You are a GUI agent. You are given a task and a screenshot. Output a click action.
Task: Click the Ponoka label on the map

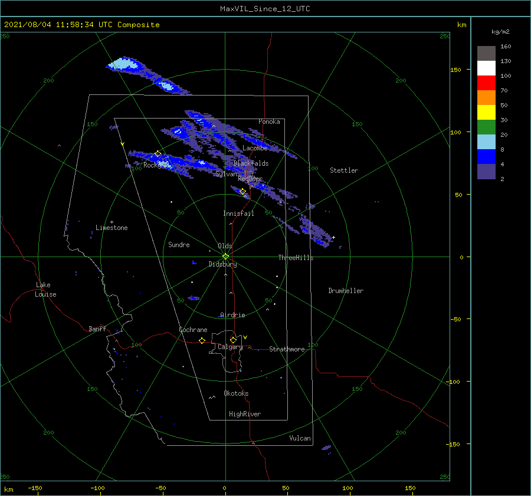pyautogui.click(x=269, y=121)
